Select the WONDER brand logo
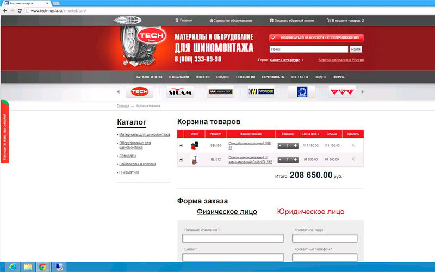The image size is (435, 272). [261, 92]
